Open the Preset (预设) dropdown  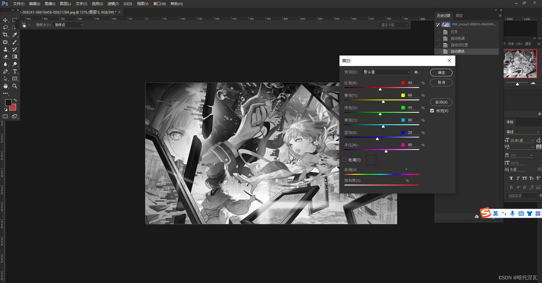tap(386, 72)
